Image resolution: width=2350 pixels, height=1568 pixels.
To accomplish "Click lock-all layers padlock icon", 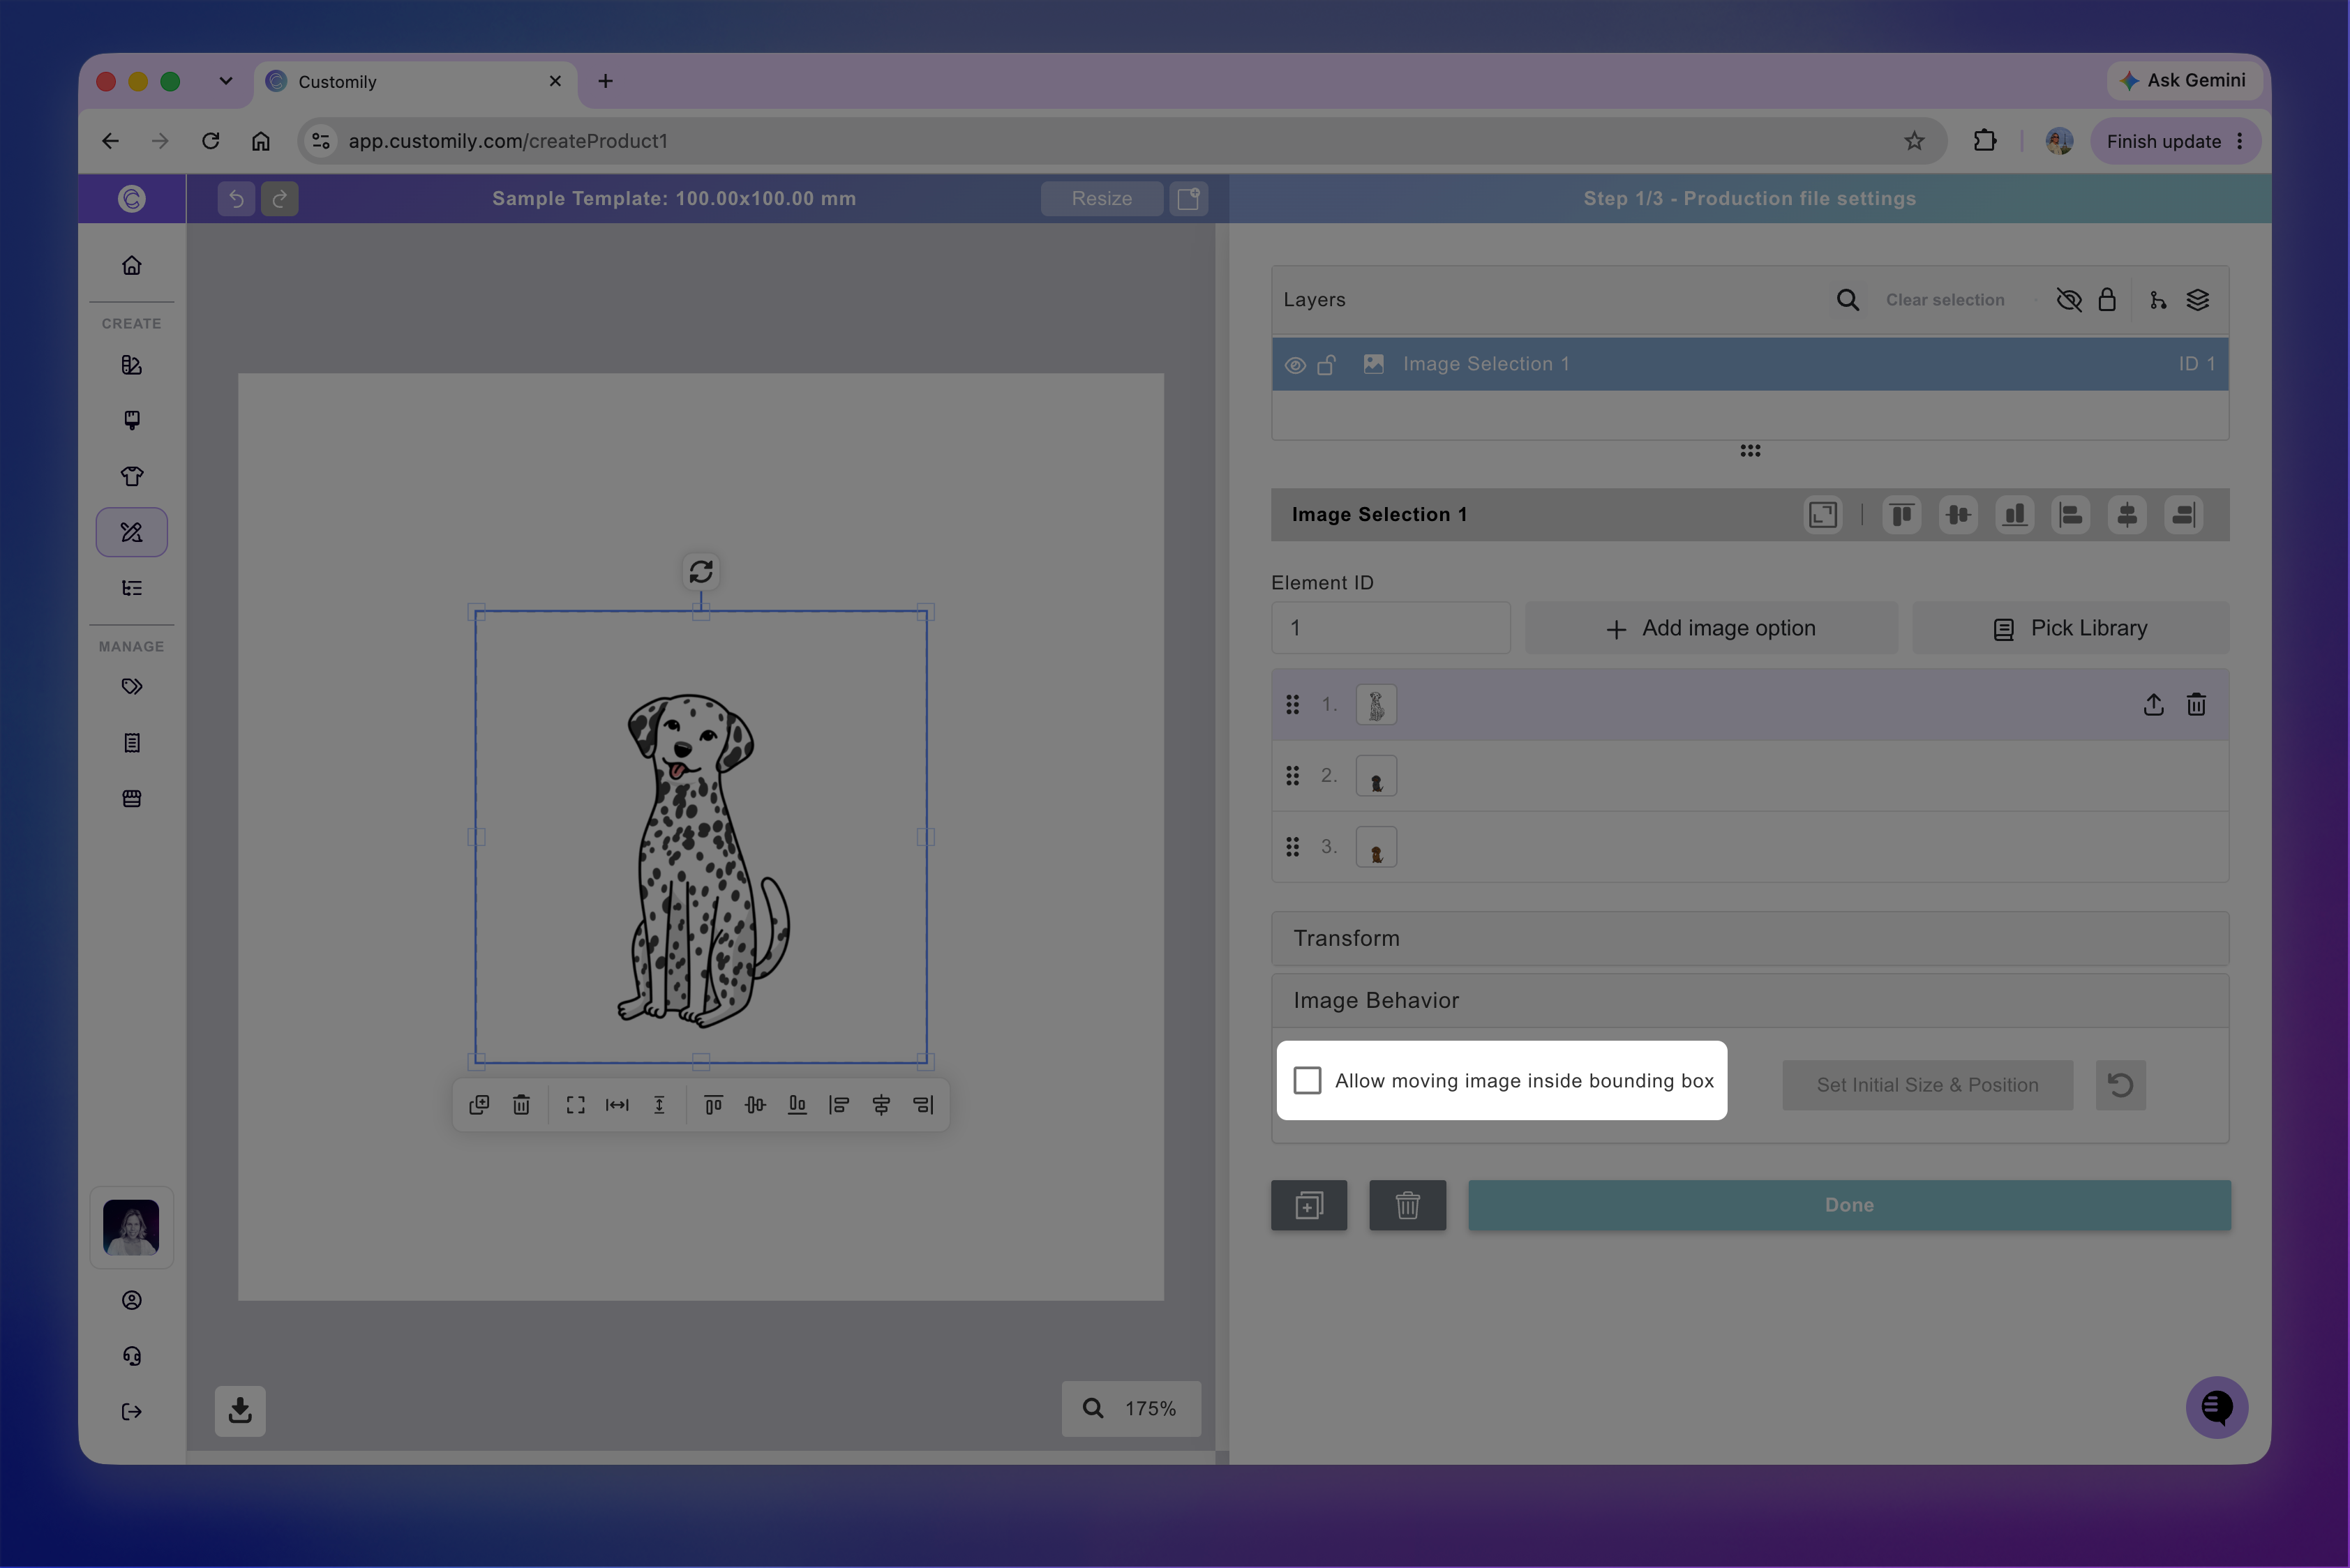I will (x=2106, y=300).
